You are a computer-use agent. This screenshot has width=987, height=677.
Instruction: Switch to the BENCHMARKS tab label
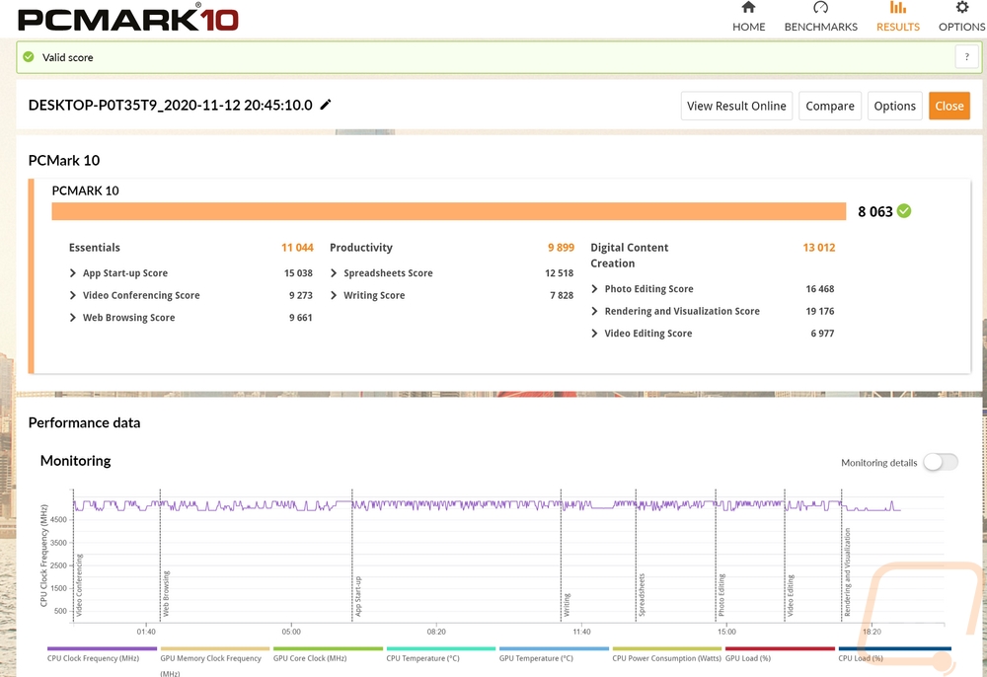coord(821,27)
